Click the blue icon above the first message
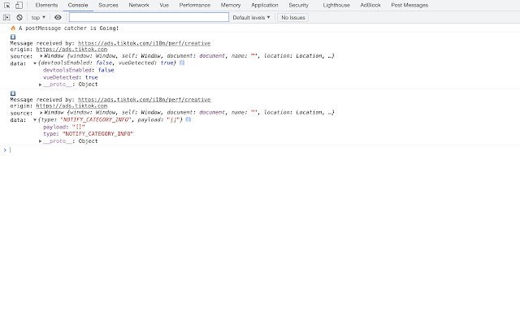The width and height of the screenshot is (520, 325). (13, 37)
